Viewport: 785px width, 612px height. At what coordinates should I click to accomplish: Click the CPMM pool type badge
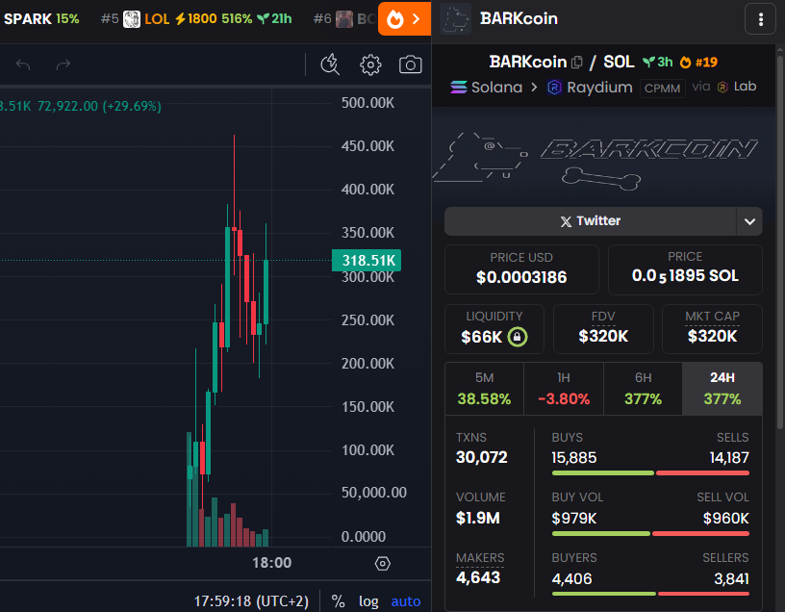click(662, 89)
